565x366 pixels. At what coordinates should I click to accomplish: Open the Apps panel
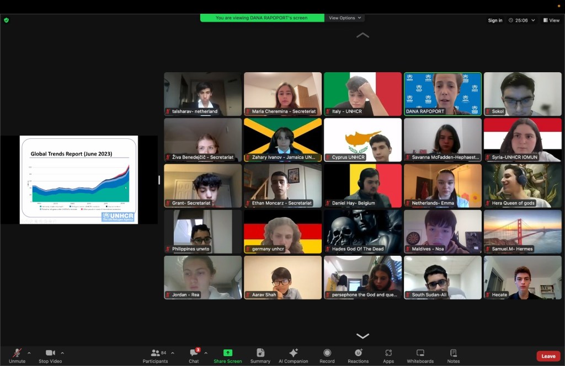388,356
